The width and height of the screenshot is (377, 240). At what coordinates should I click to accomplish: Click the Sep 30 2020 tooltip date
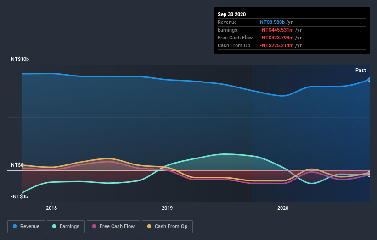coord(231,14)
